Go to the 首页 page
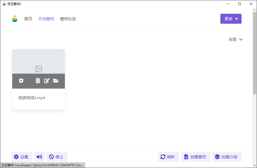257x168 pixels. [28, 19]
